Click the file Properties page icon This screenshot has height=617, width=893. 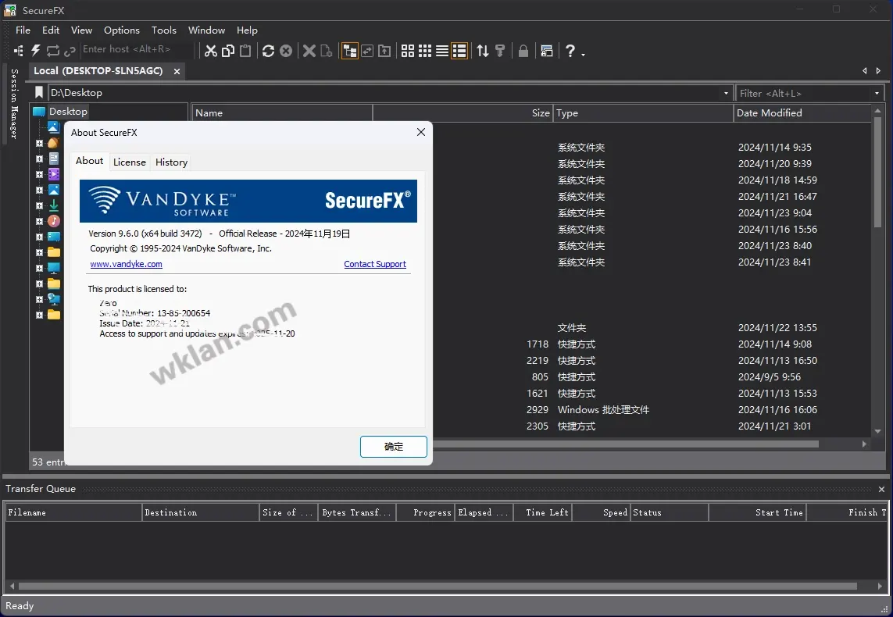[x=327, y=51]
